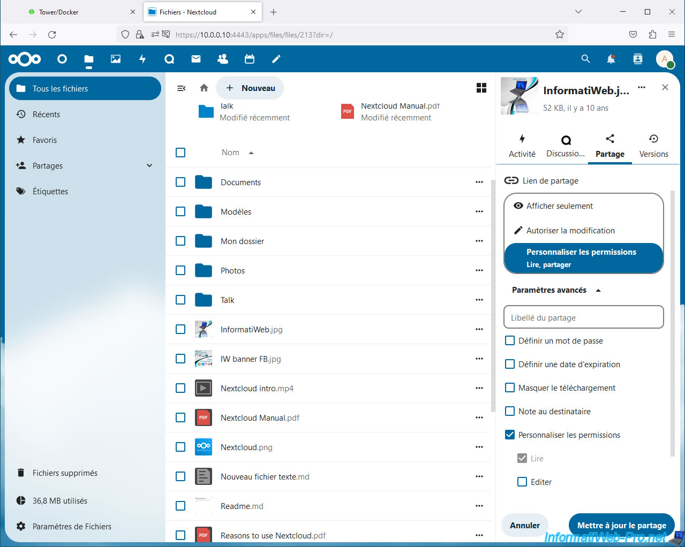Viewport: 685px width, 547px height.
Task: Switch to grid view icon
Action: click(x=481, y=88)
